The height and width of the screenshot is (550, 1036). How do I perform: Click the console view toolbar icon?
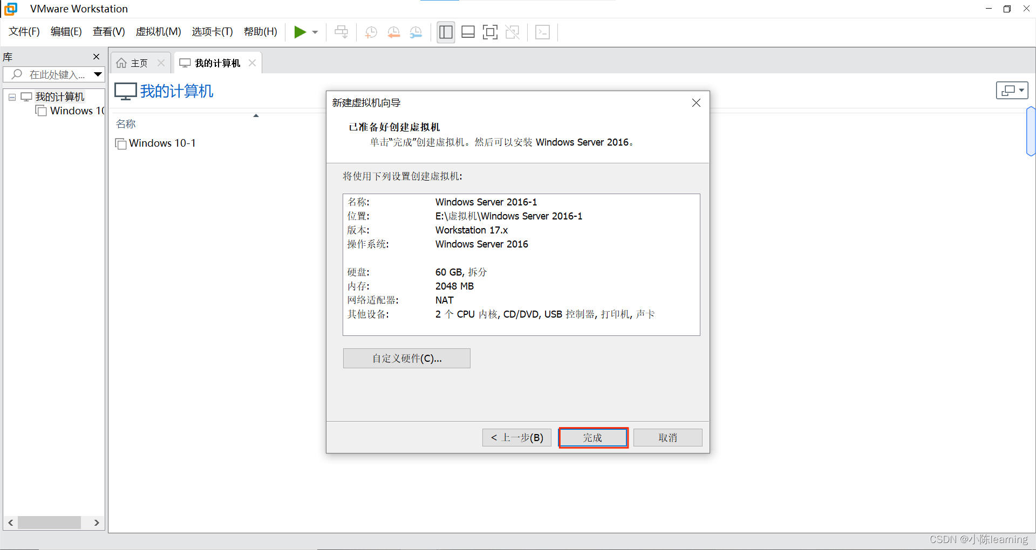542,32
